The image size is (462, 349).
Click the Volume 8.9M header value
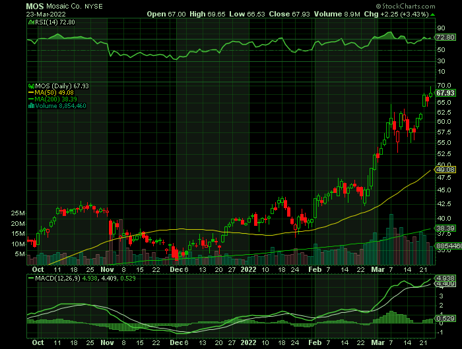[x=337, y=14]
